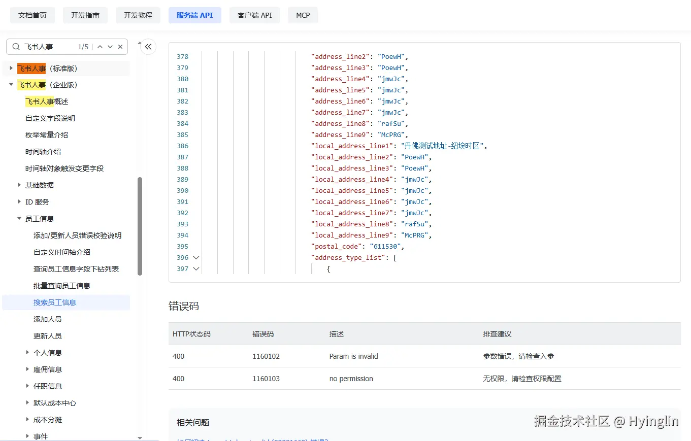The image size is (691, 441).
Task: Select the 服务端 API tab
Action: pos(195,15)
